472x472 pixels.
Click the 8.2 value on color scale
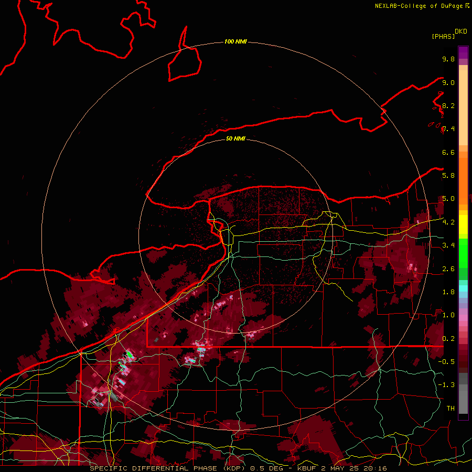(x=448, y=105)
